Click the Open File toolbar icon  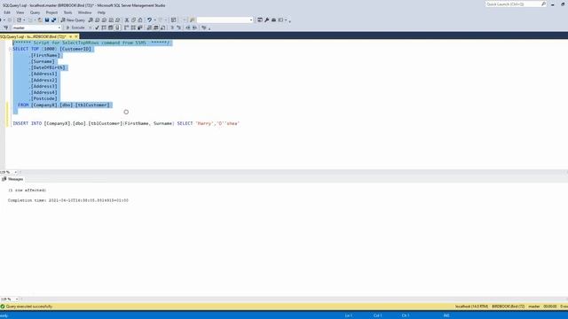point(40,19)
